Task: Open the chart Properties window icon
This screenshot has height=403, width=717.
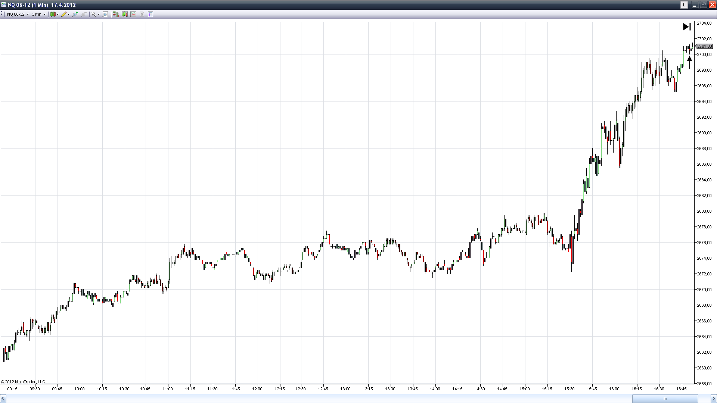Action: pos(150,14)
